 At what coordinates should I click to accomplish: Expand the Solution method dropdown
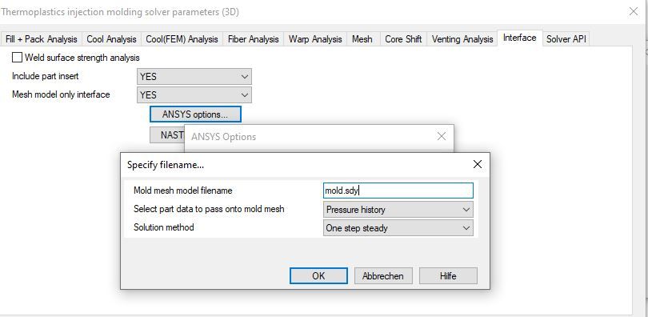398,227
